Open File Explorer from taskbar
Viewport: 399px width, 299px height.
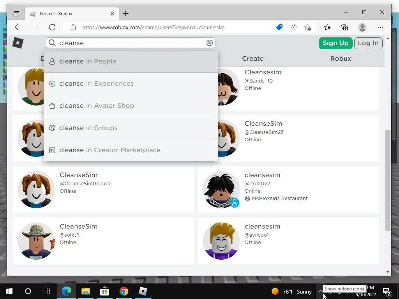click(85, 291)
